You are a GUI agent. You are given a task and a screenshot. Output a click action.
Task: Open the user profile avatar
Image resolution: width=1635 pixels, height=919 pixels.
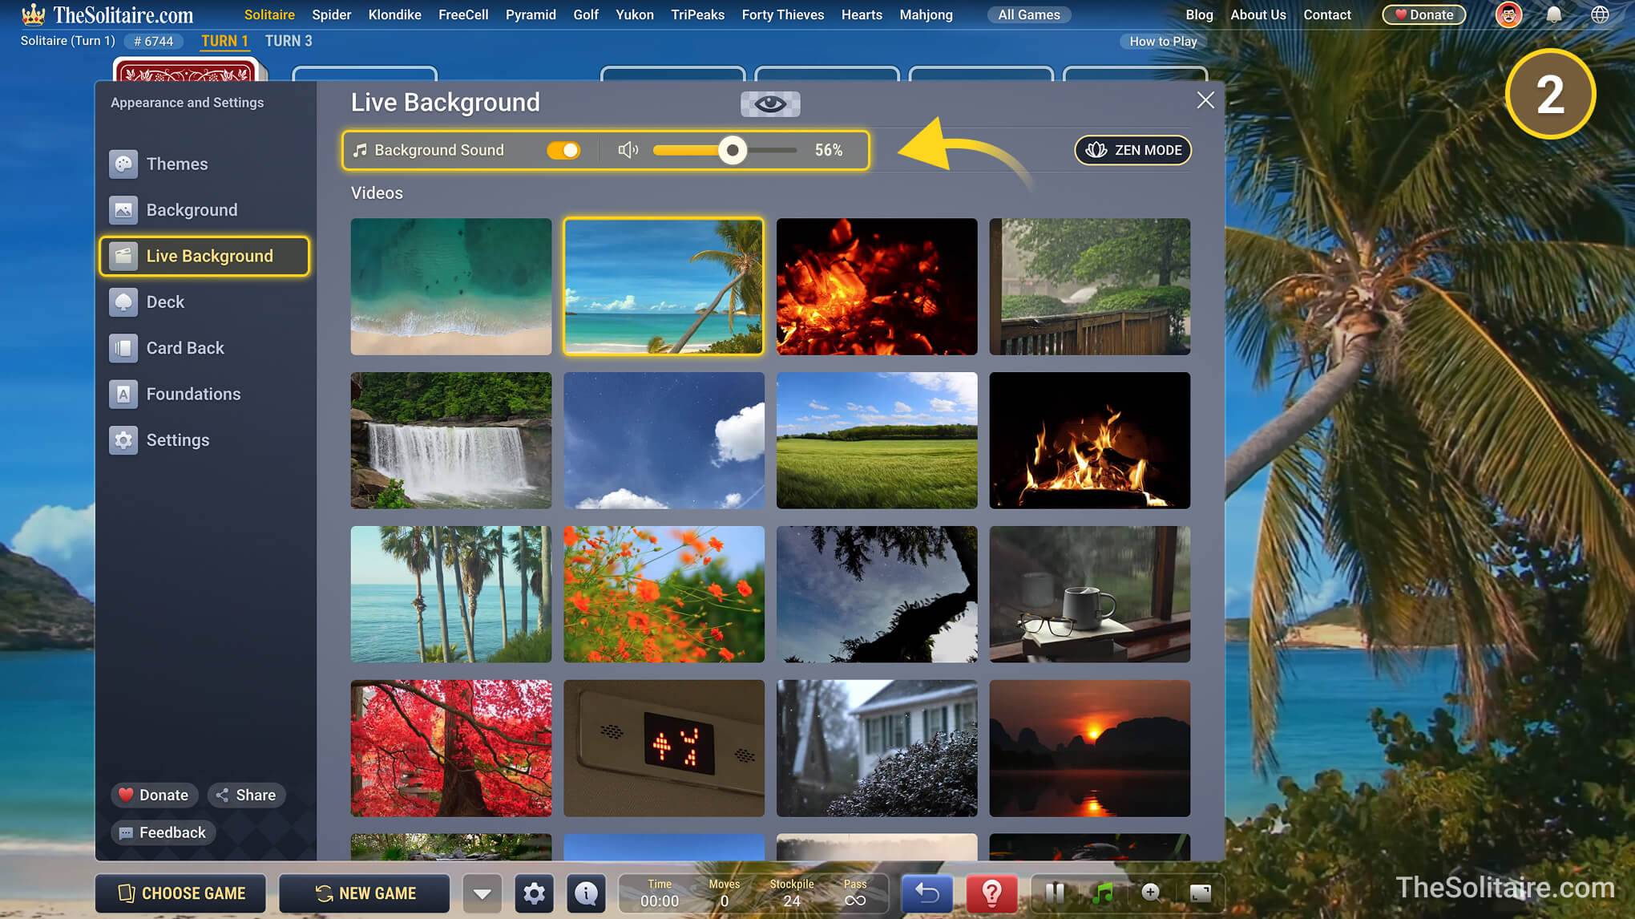point(1508,15)
